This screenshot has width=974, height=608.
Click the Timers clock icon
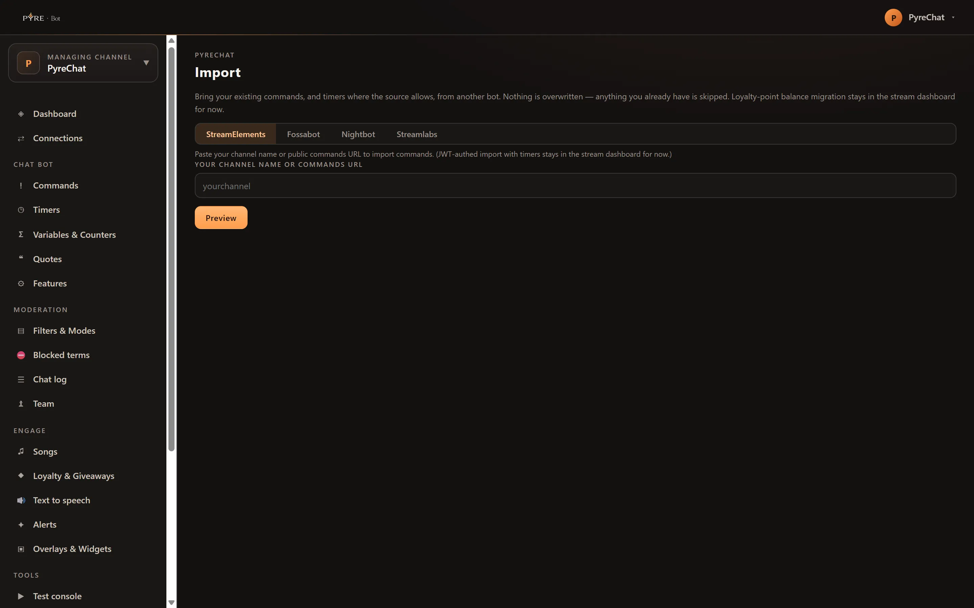coord(21,210)
